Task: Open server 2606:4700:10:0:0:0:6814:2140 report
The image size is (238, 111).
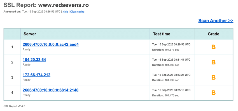Action: 51,90
